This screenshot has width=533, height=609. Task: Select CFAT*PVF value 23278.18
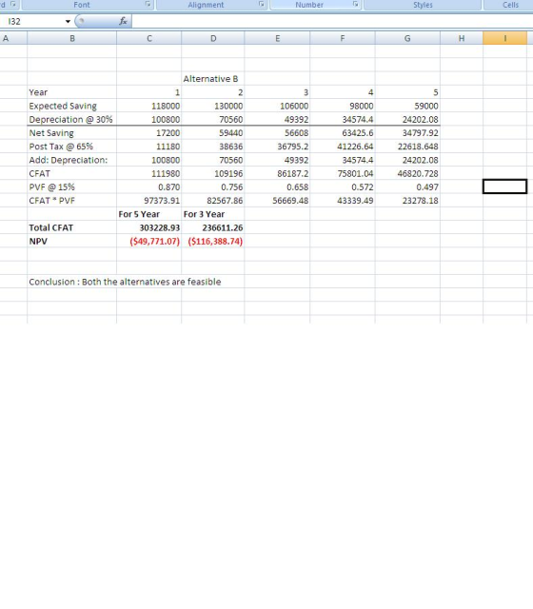(407, 201)
